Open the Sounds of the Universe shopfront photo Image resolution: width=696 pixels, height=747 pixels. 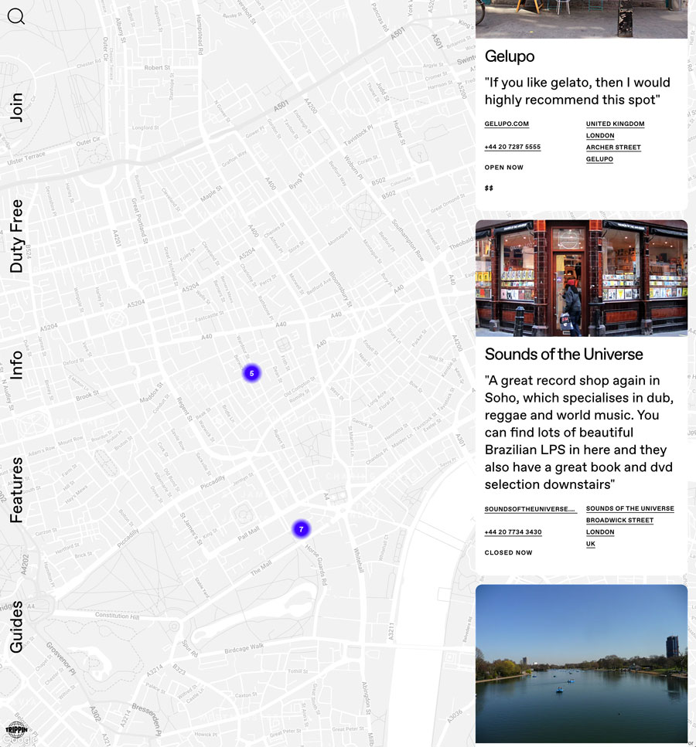click(x=582, y=278)
